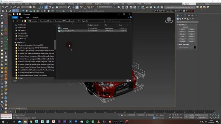Image resolution: width=221 pixels, height=124 pixels.
Task: Toggle the 3D Snaps icon
Action: coord(81,7)
